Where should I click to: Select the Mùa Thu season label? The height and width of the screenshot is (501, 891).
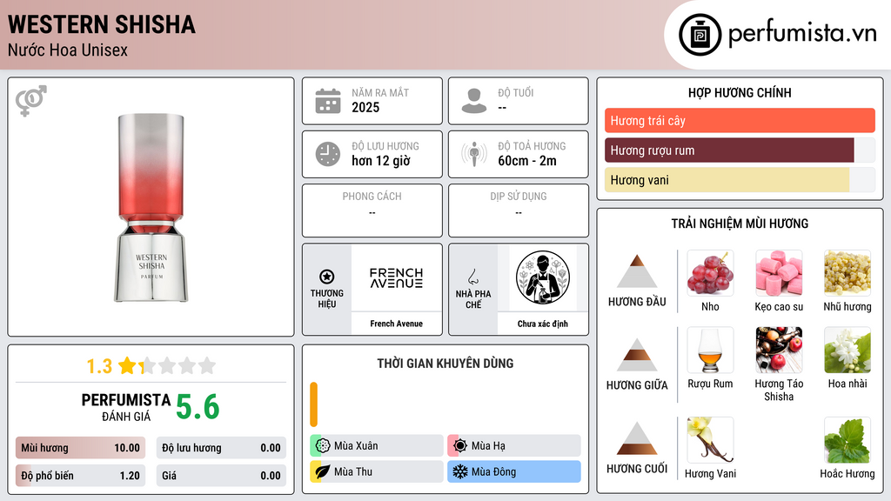pos(353,471)
